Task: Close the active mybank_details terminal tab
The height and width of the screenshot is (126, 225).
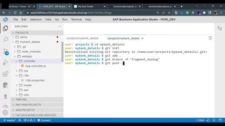Action: [142, 38]
